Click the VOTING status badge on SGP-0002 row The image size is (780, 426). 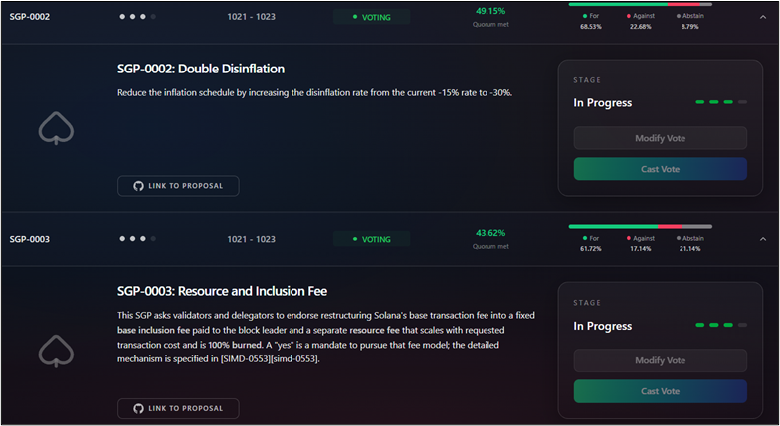(372, 17)
